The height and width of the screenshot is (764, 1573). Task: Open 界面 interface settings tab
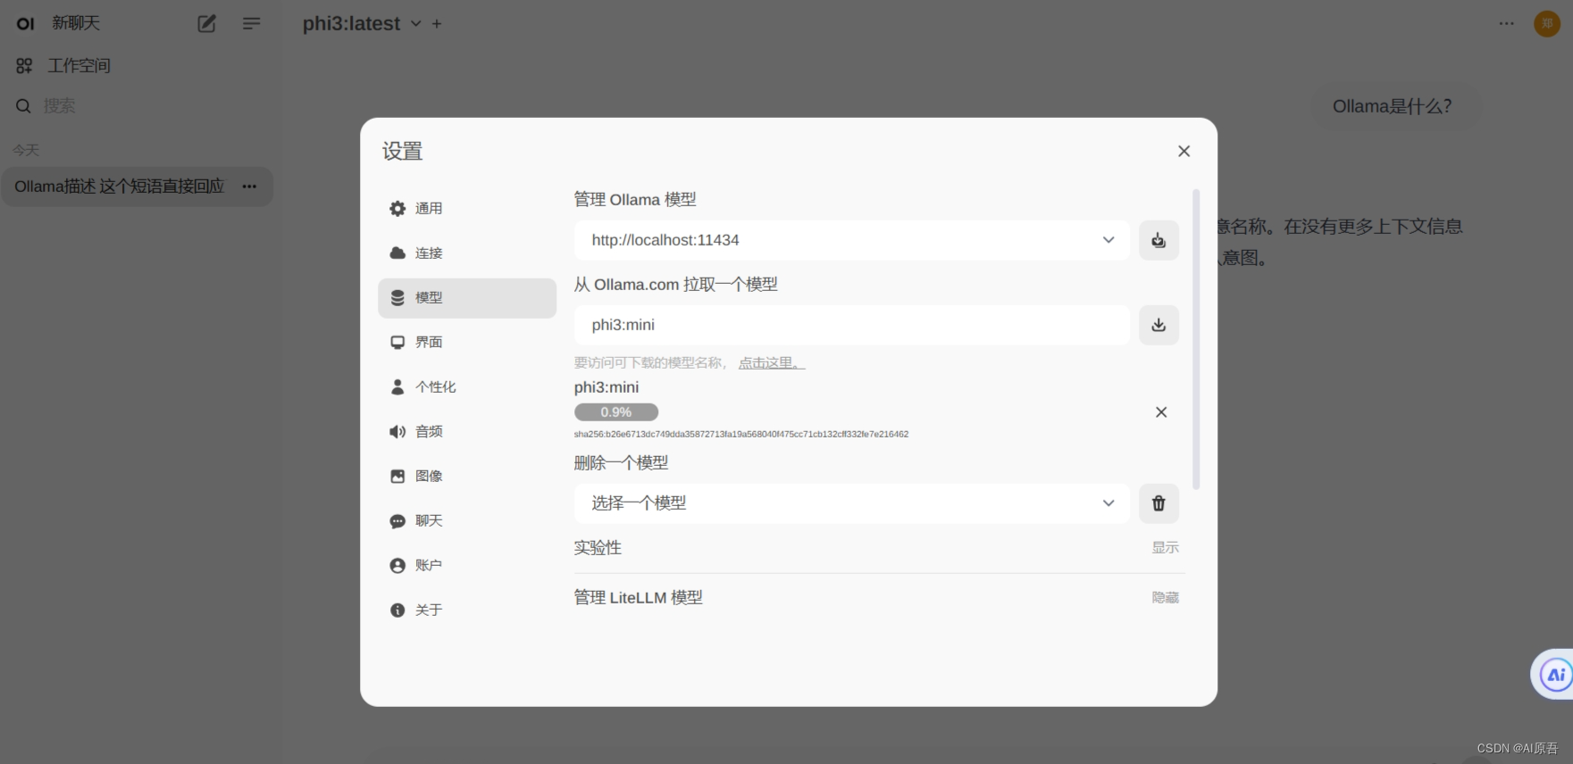coord(467,343)
